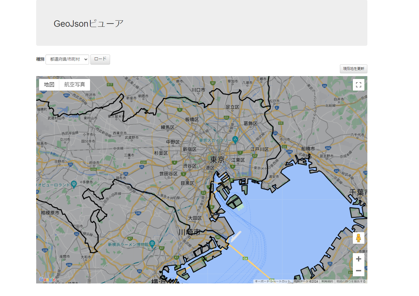Click the Tokyo Skytree marker pin
This screenshot has height=296, width=419.
coord(235,140)
